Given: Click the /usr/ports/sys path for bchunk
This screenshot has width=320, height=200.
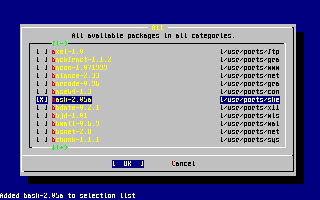Looking at the screenshot, I should [249, 139].
